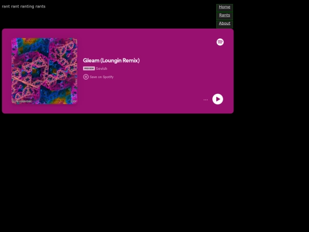Screen dimensions: 309x232
Task: Open artist Sevish link
Action: pos(101,69)
